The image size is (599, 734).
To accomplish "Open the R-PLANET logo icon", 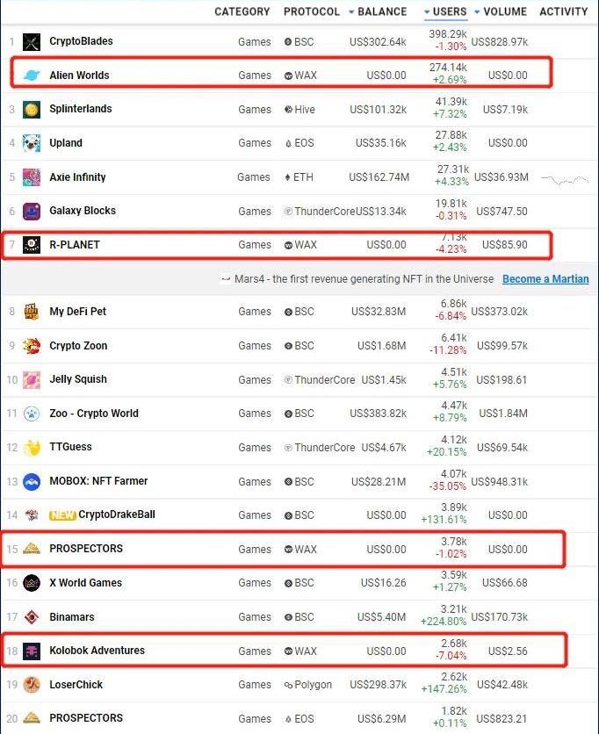I will [x=32, y=245].
